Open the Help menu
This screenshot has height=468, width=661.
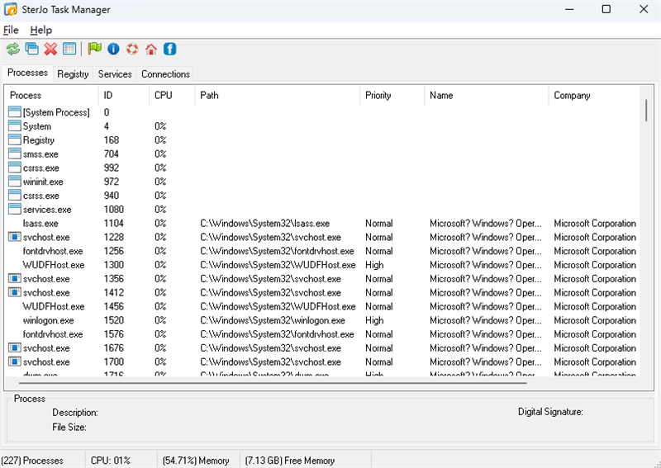40,31
